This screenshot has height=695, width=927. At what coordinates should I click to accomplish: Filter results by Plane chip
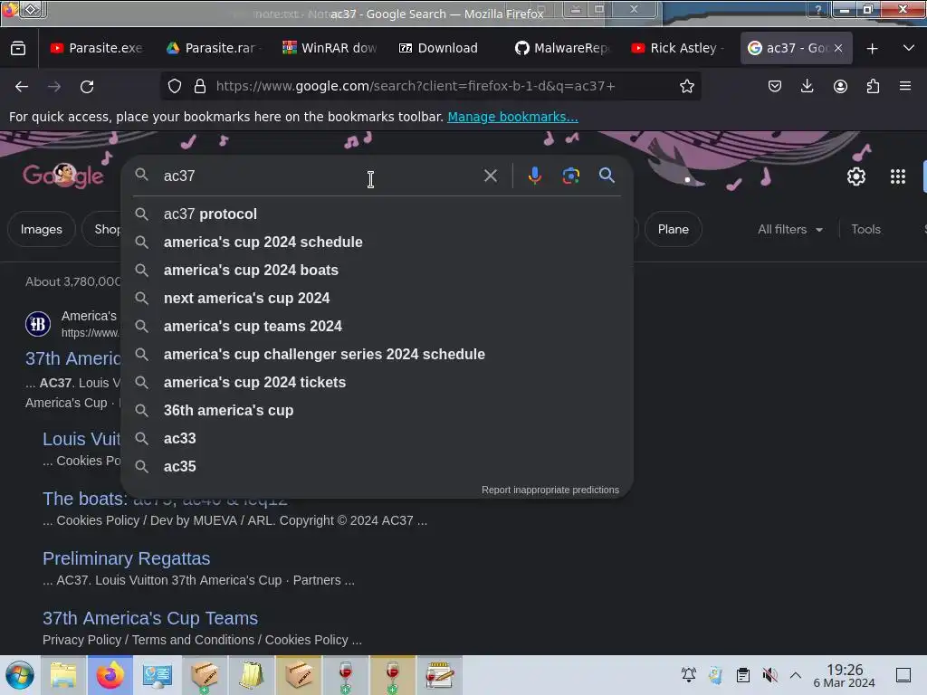[673, 229]
